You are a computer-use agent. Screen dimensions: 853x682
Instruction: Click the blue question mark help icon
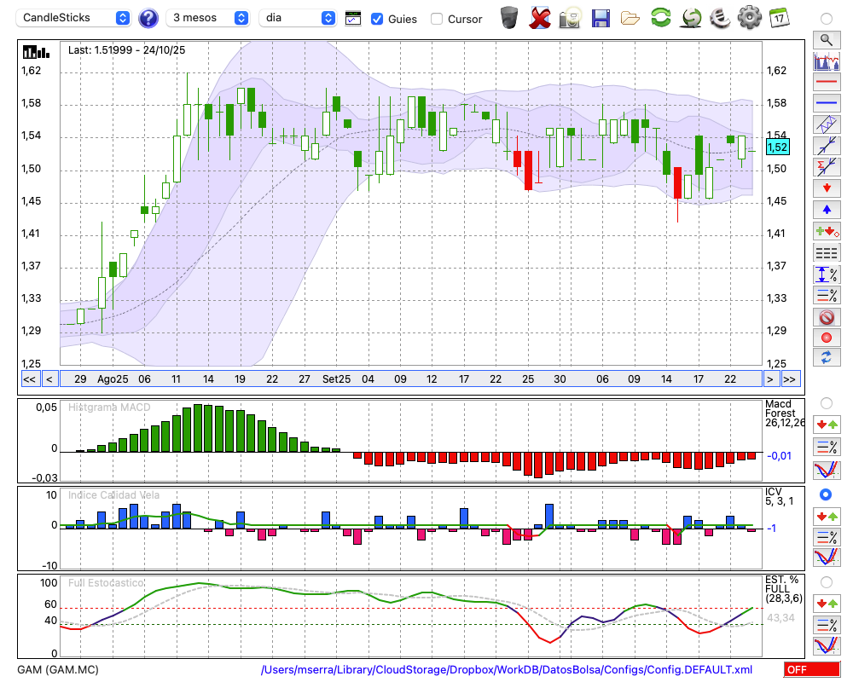(x=148, y=18)
